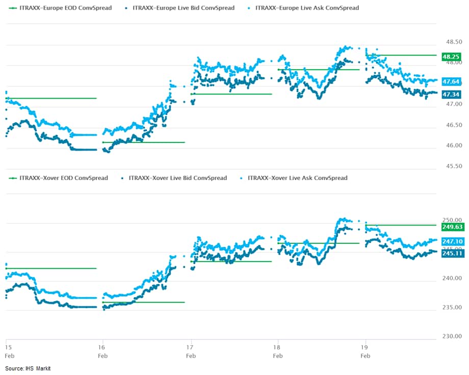Click the dark blue Europe Live Bid legend dot
The image size is (469, 375).
click(125, 8)
